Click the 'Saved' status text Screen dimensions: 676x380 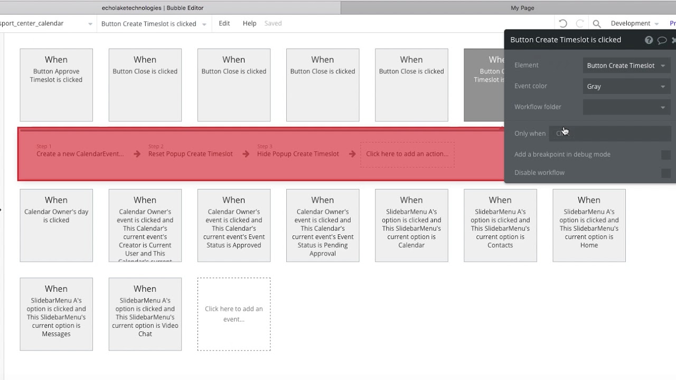coord(273,23)
